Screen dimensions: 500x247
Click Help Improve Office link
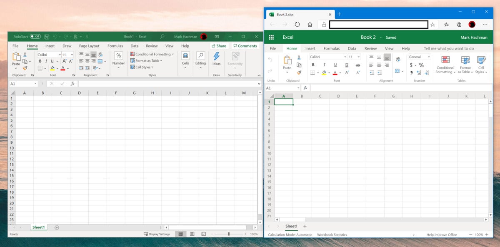tap(442, 235)
